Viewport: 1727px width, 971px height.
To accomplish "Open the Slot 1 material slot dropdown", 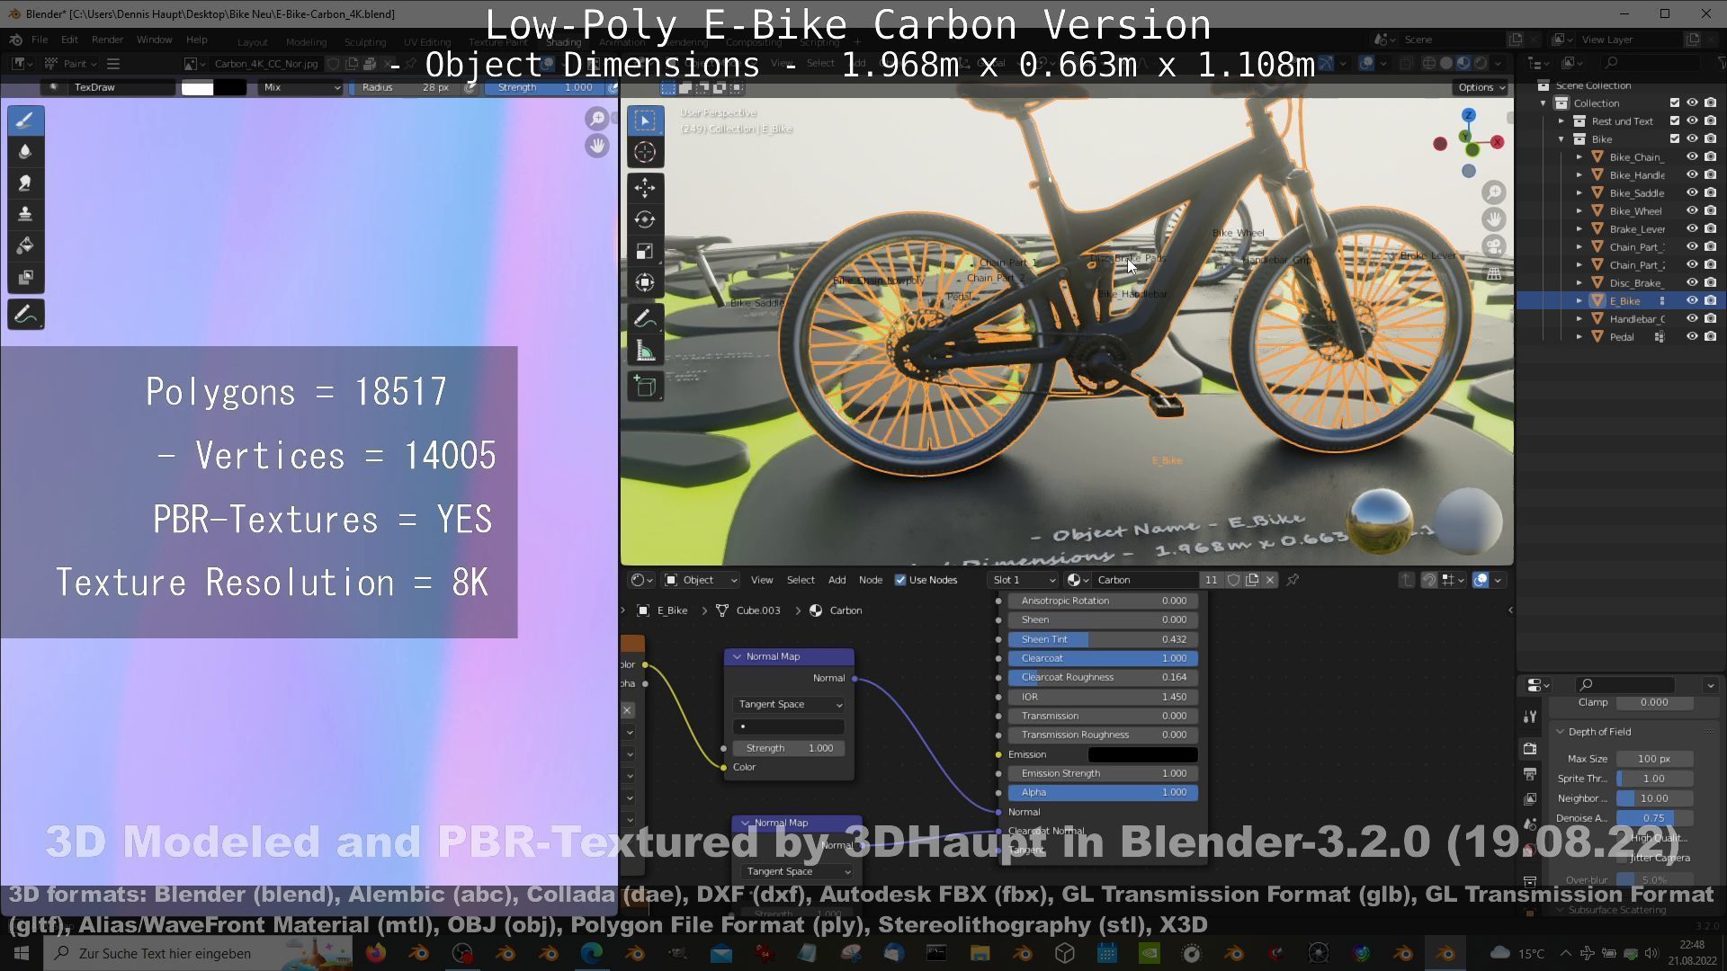I will [x=1023, y=580].
